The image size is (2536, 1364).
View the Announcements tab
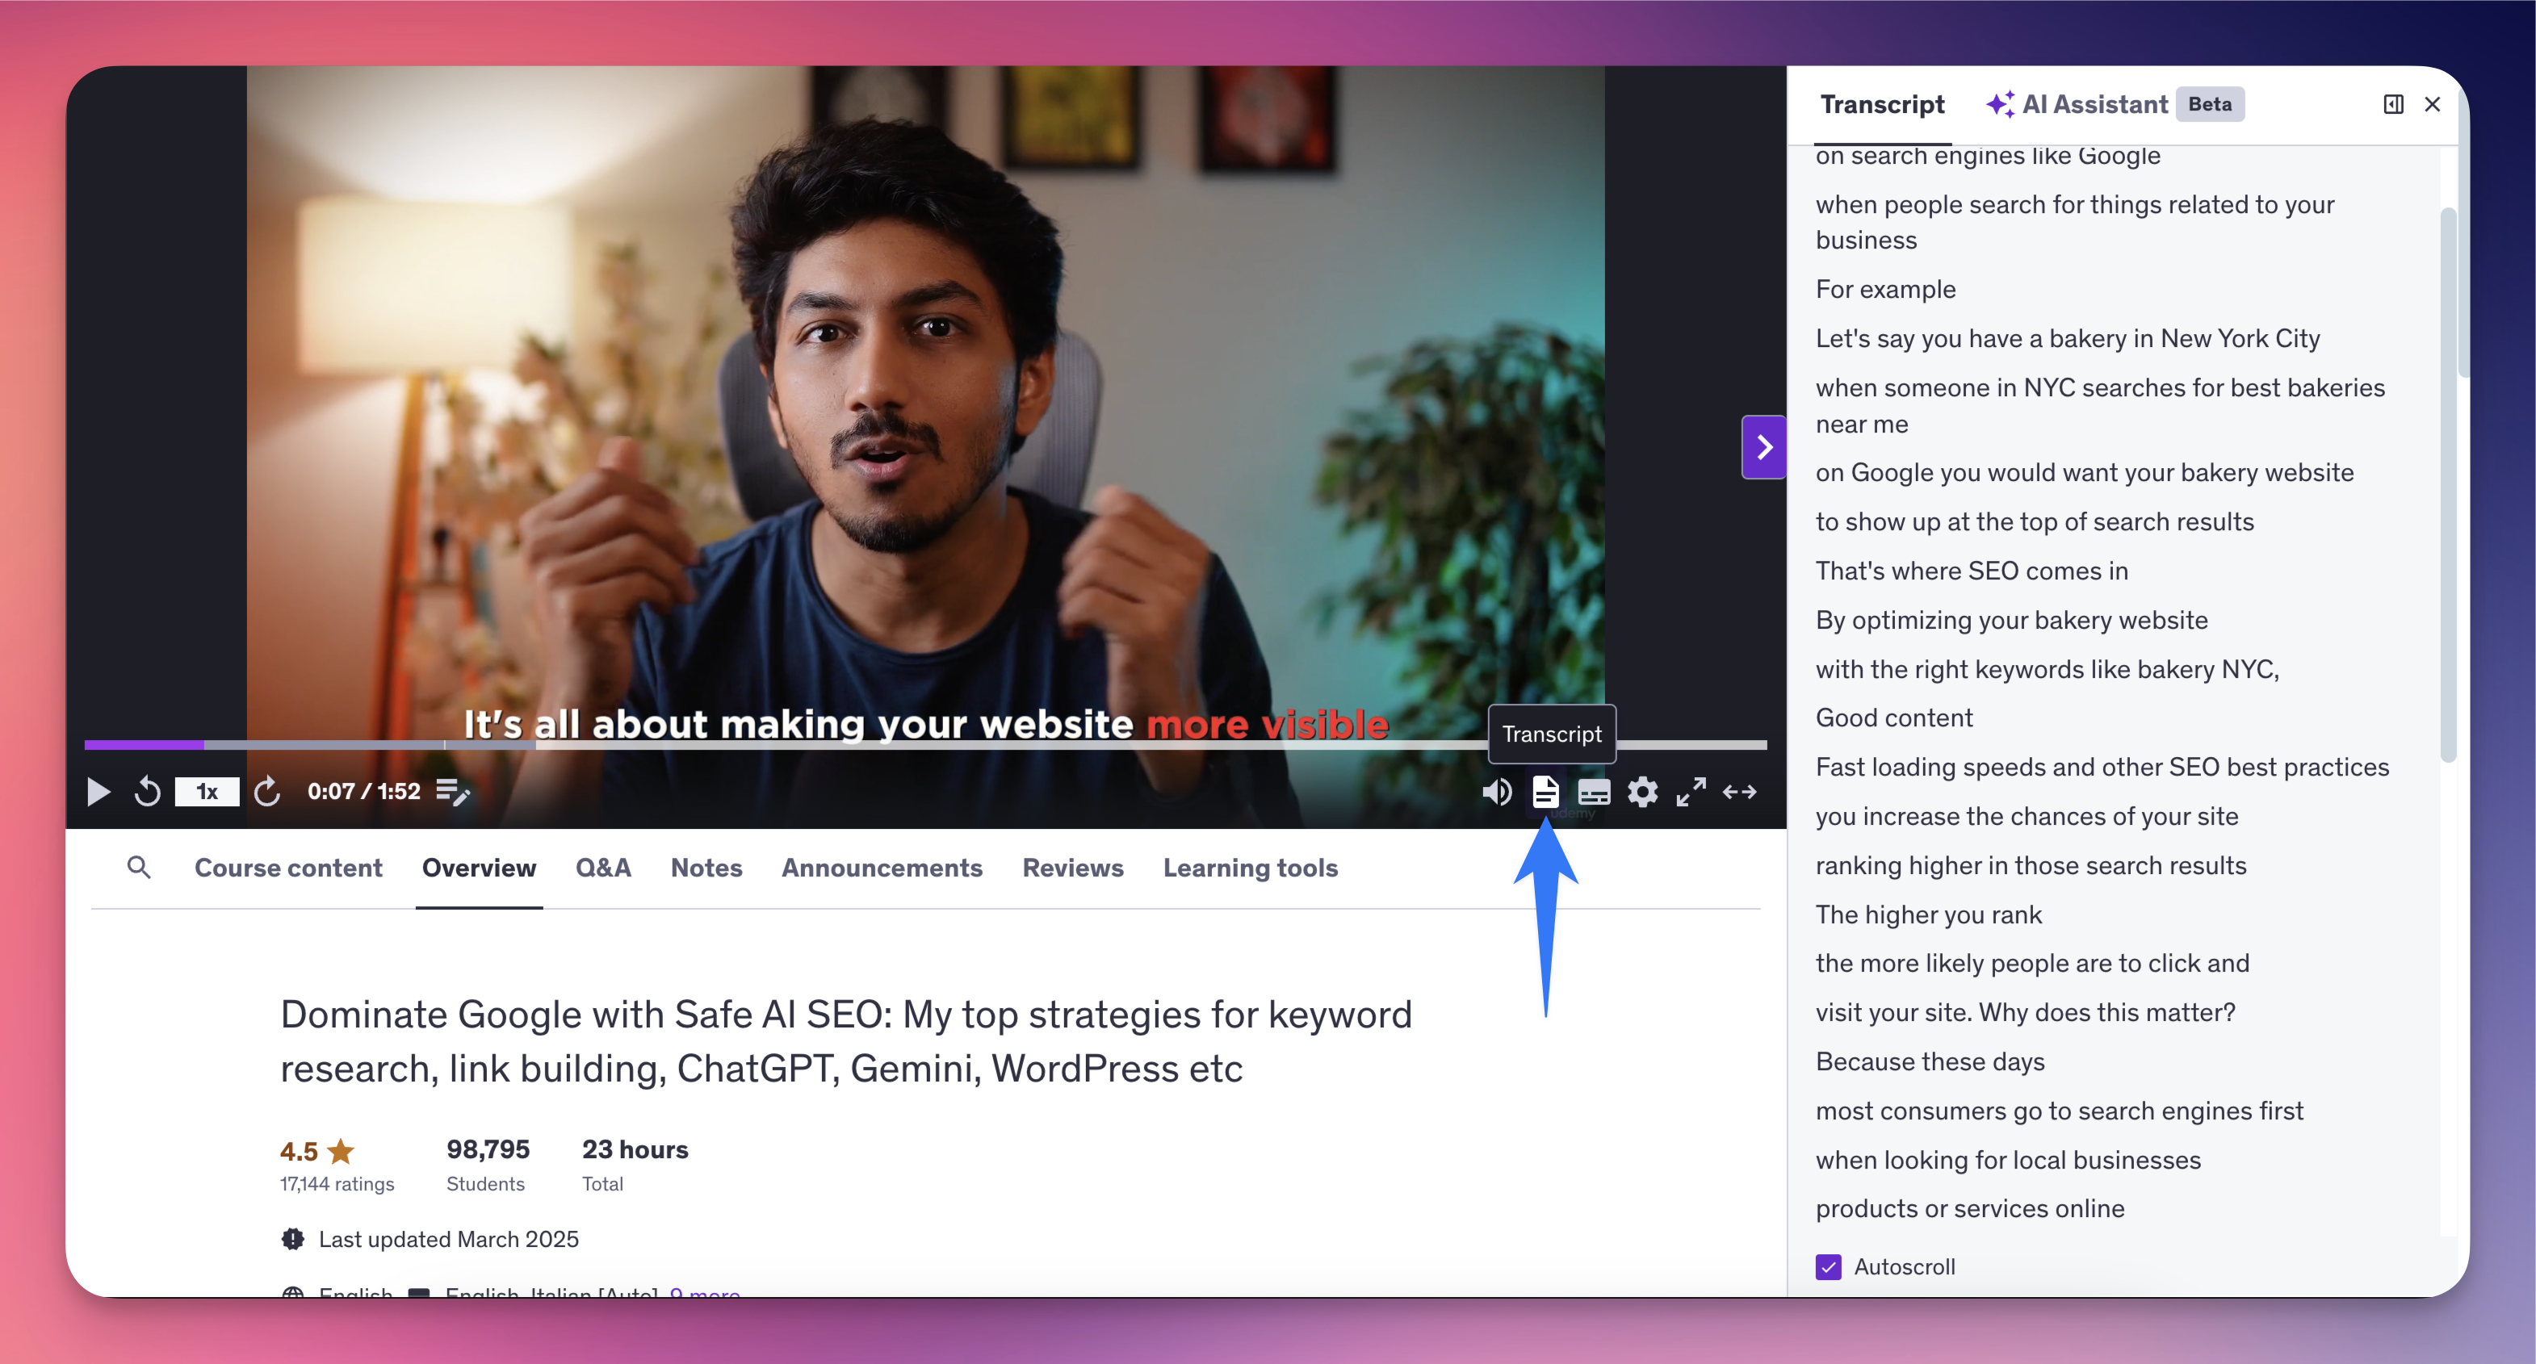point(882,867)
